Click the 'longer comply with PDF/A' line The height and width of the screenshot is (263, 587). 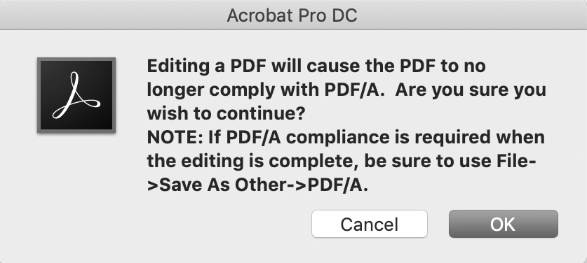pyautogui.click(x=265, y=90)
